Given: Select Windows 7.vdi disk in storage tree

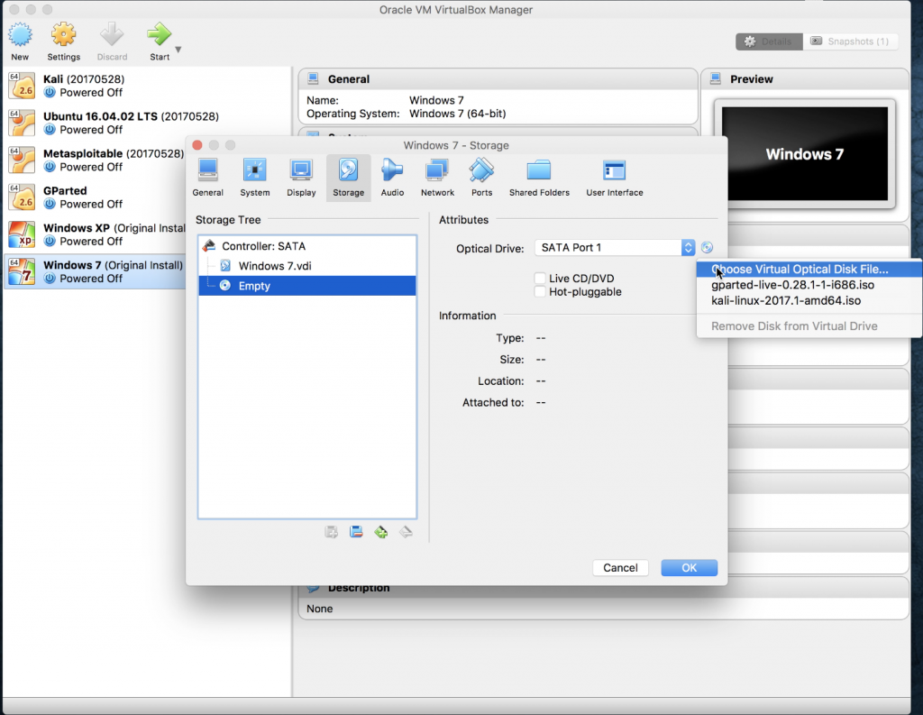Looking at the screenshot, I should (x=307, y=266).
